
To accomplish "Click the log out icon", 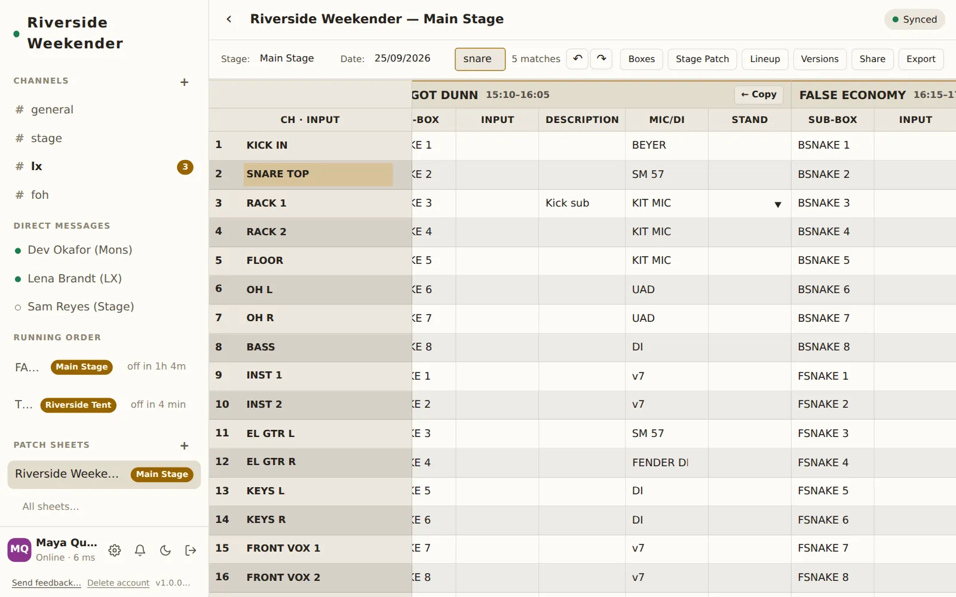I will tap(191, 550).
